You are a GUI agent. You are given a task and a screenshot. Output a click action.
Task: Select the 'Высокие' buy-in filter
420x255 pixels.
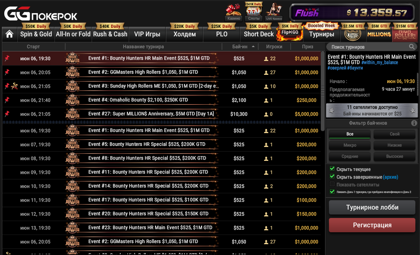(x=394, y=157)
